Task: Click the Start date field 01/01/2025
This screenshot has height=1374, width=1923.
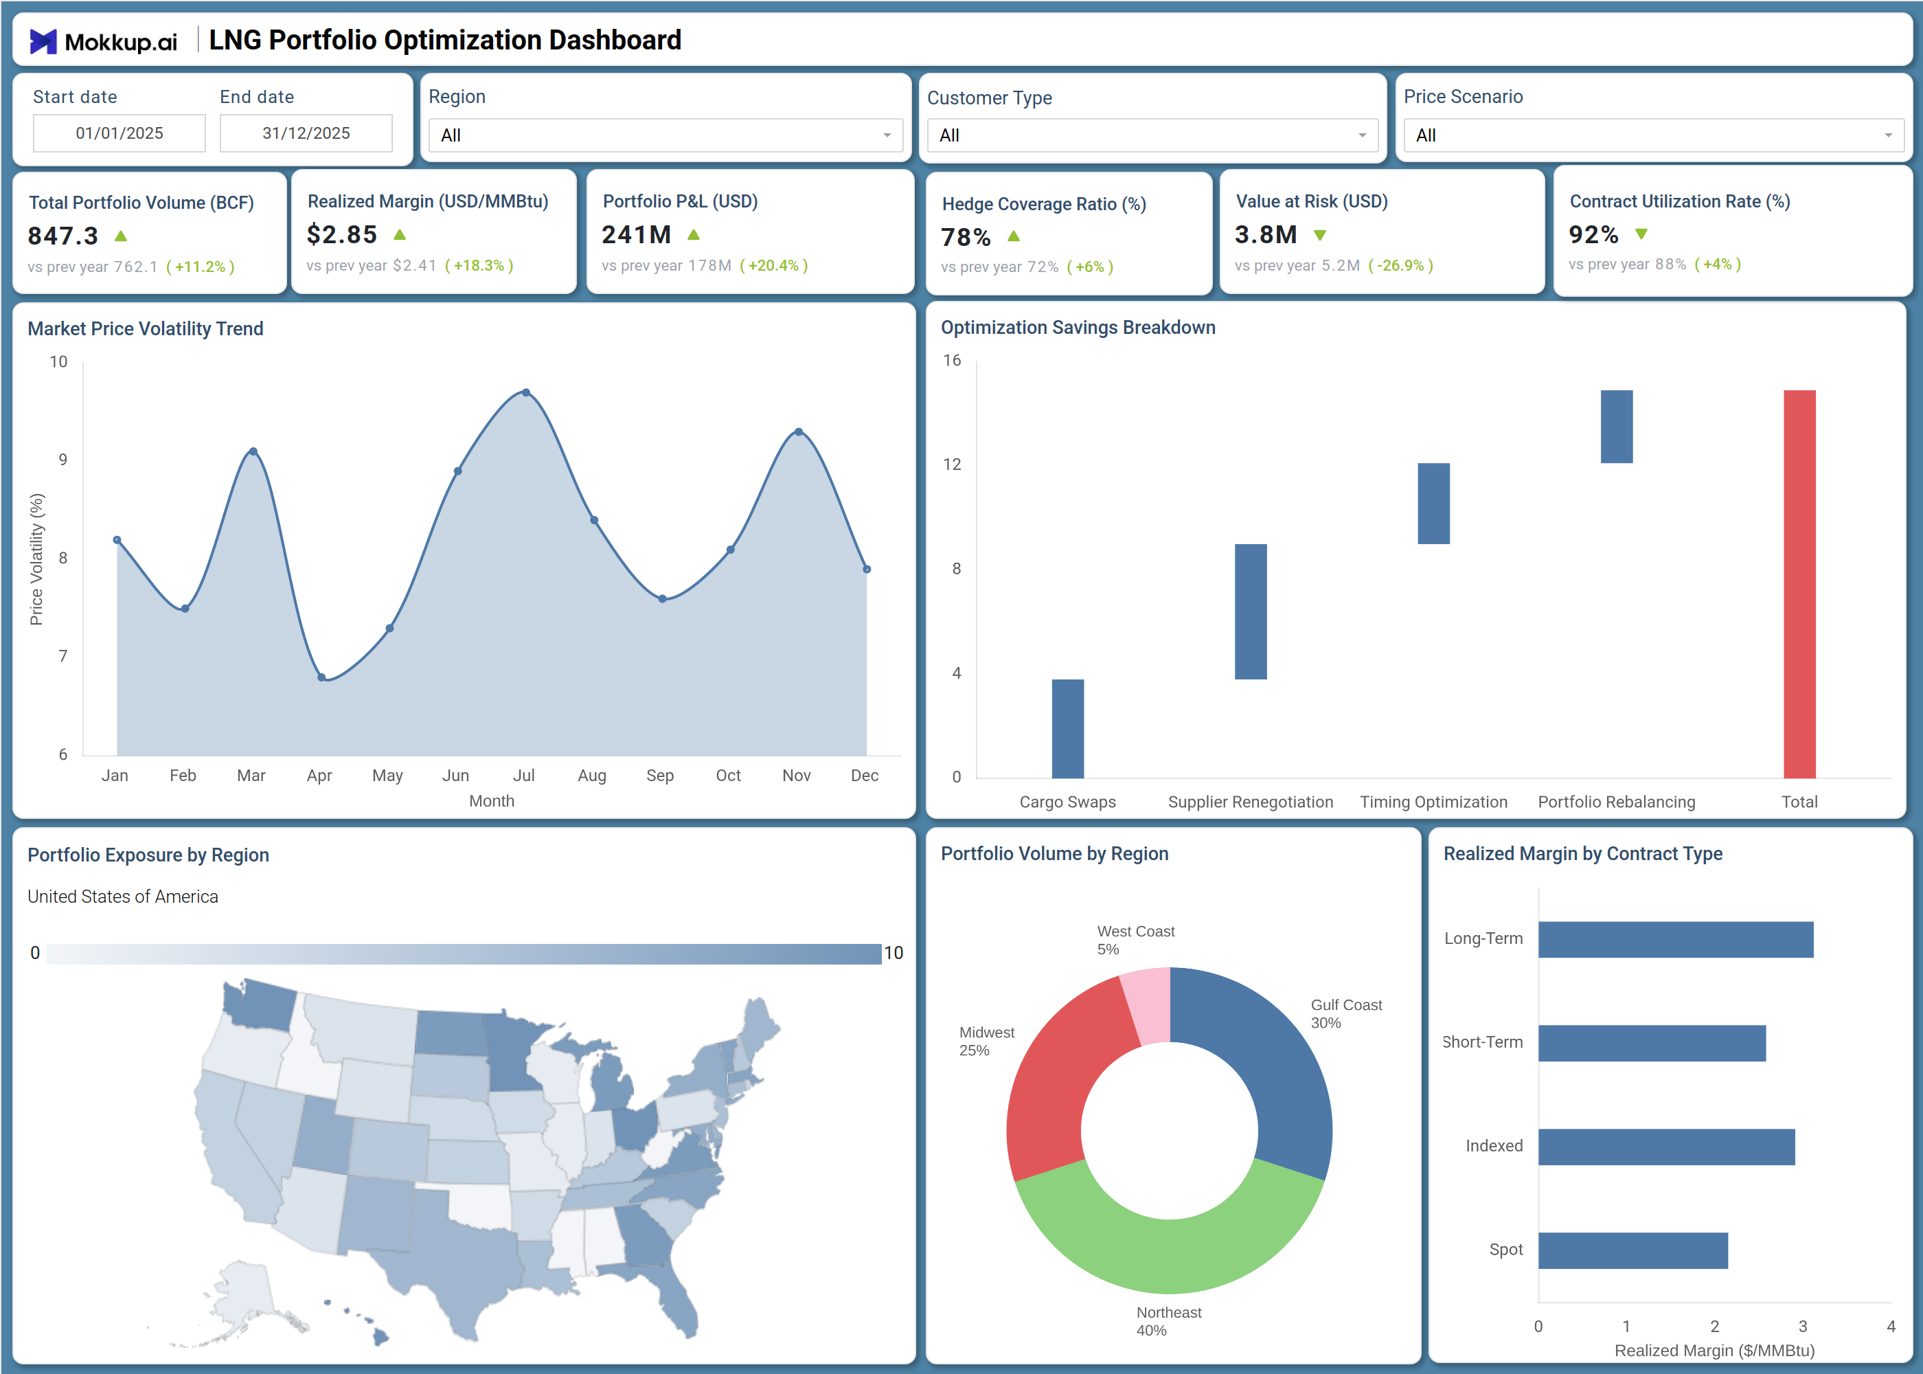Action: [120, 133]
